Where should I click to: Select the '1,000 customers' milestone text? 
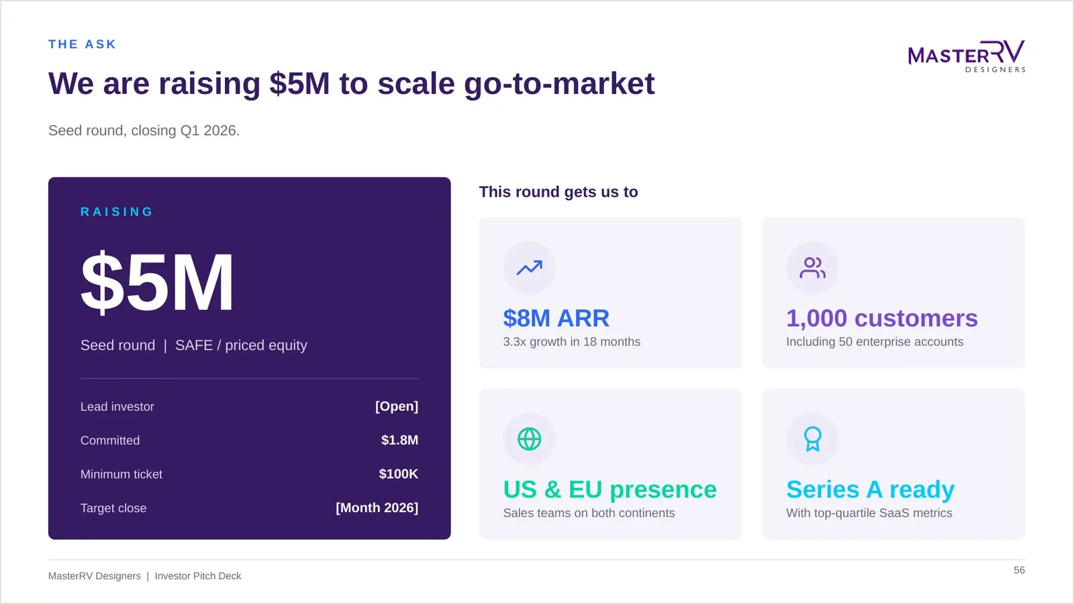click(881, 318)
